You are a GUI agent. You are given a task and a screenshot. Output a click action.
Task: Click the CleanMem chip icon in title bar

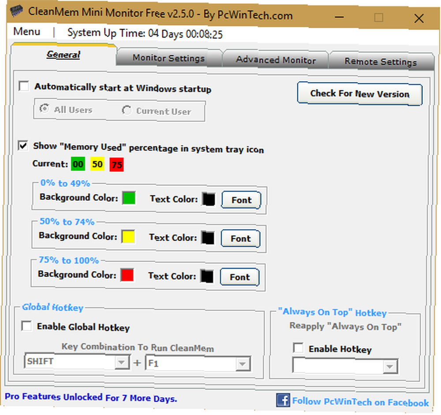tap(16, 11)
